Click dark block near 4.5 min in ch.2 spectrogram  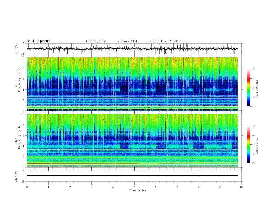coord(124,145)
